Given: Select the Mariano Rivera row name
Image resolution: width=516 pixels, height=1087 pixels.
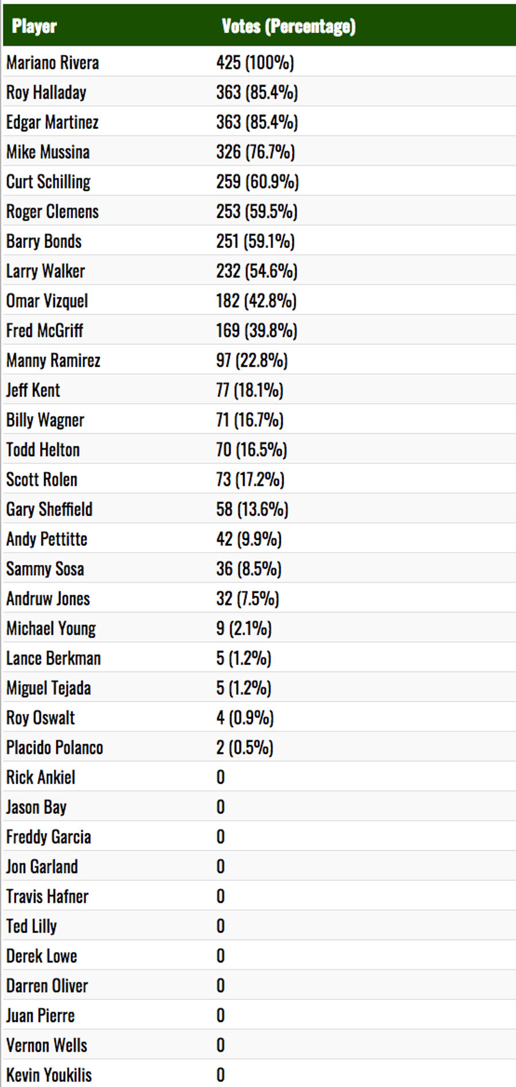Looking at the screenshot, I should (53, 63).
